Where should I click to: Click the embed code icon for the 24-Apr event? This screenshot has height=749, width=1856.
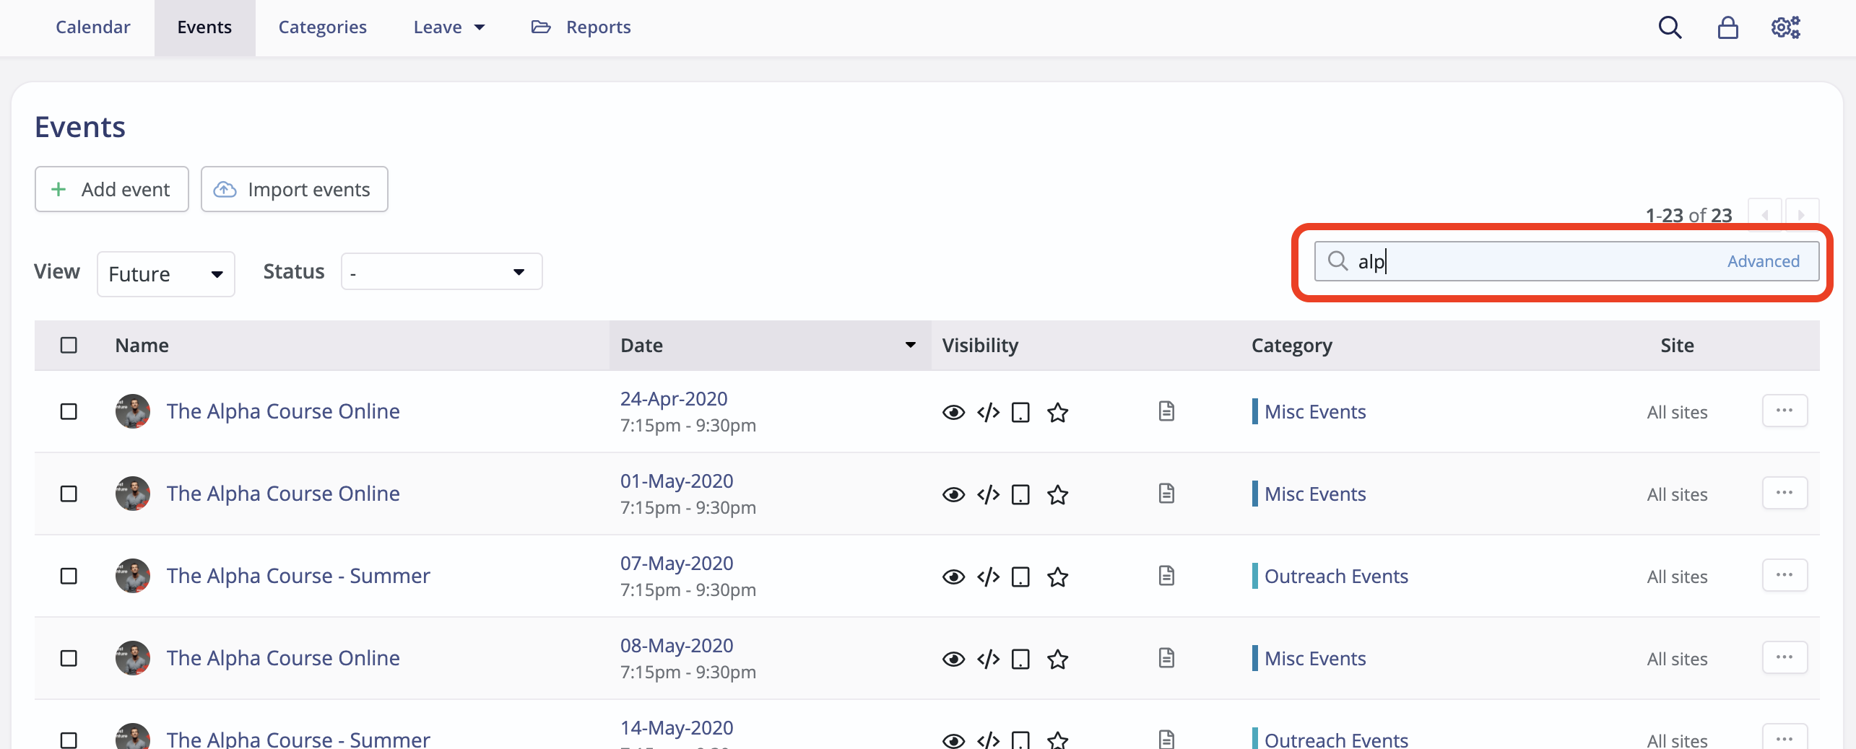tap(987, 412)
